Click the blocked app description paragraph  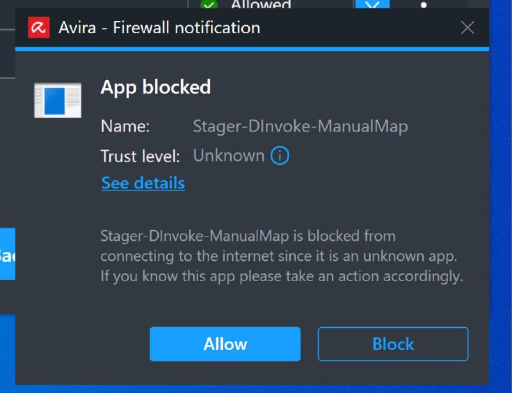(x=282, y=256)
